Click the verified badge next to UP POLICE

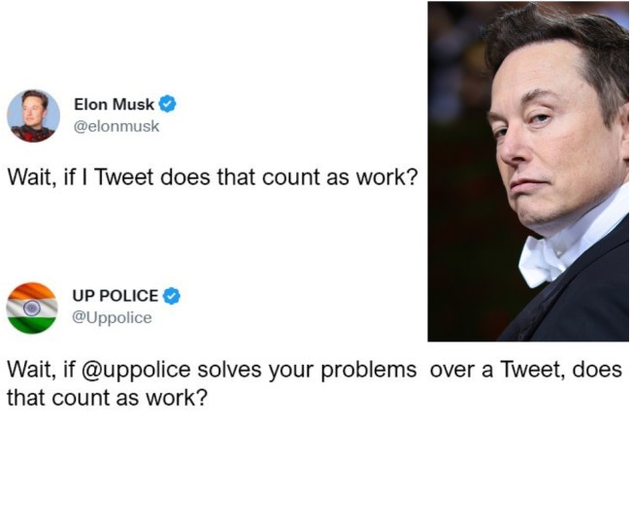coord(171,296)
